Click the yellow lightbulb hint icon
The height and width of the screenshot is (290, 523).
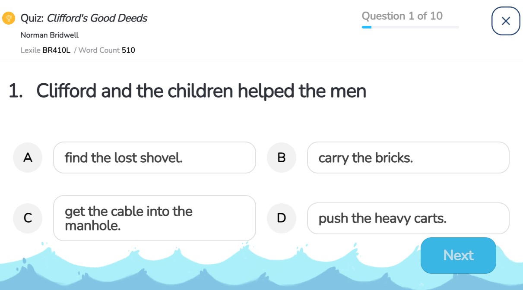point(8,18)
